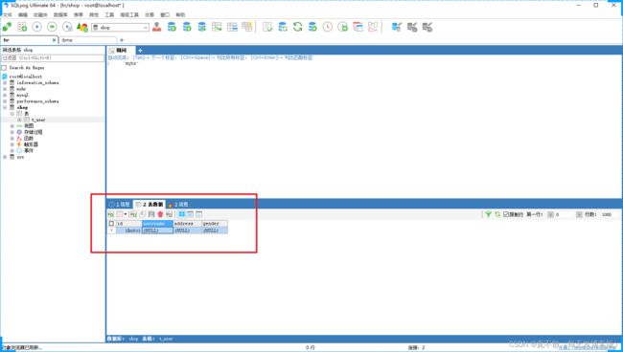The height and width of the screenshot is (352, 623).
Task: Click the execute query play icon
Action: point(37,27)
